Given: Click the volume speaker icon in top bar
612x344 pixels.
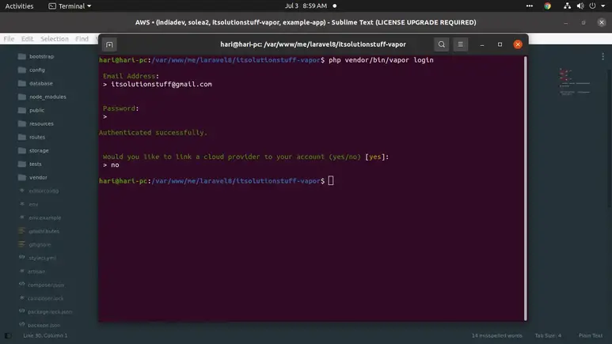Looking at the screenshot, I should point(580,6).
